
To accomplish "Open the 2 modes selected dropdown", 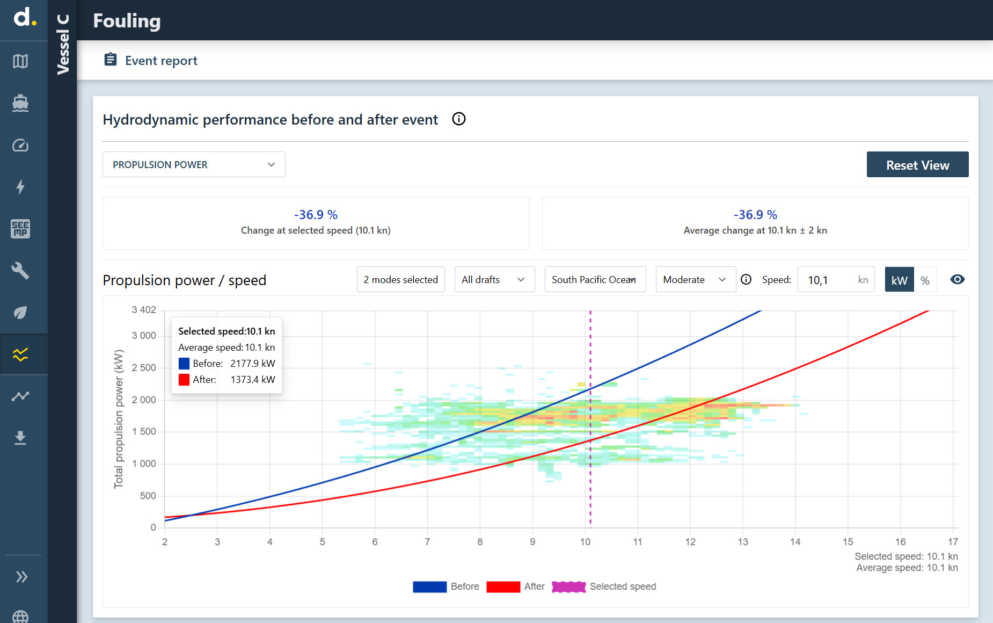I will click(x=401, y=279).
